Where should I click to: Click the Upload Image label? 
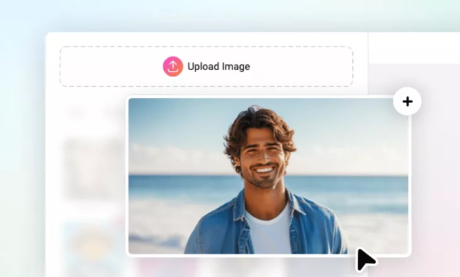[219, 67]
